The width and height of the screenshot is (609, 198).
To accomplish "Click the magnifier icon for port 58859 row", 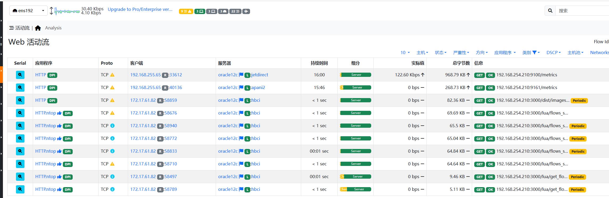I will 20,100.
